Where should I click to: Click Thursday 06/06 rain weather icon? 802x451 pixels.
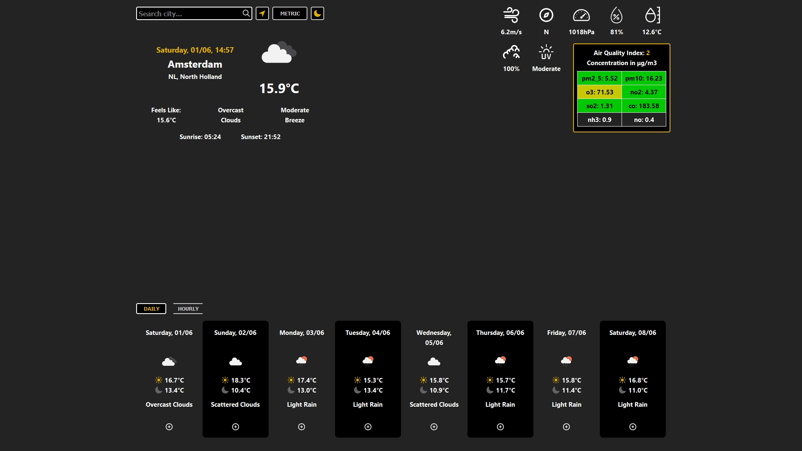tap(500, 361)
